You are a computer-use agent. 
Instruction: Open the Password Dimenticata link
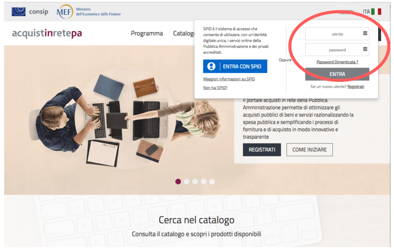tap(337, 62)
